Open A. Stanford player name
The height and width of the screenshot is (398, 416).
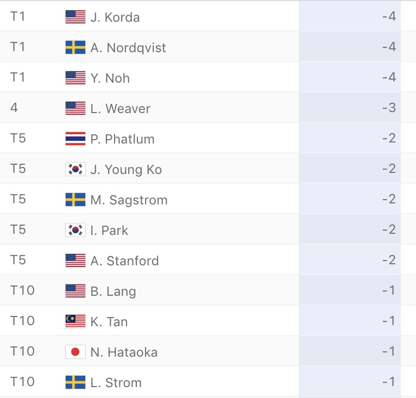click(x=125, y=260)
